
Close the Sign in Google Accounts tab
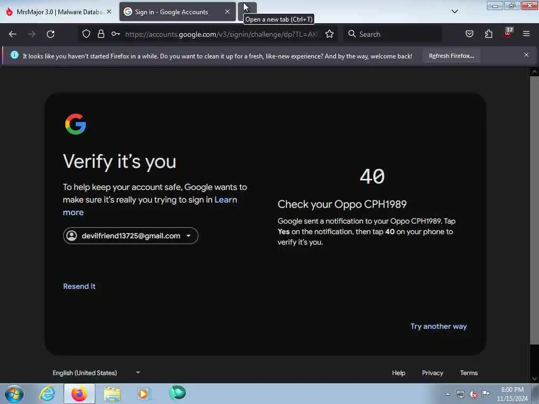(227, 12)
